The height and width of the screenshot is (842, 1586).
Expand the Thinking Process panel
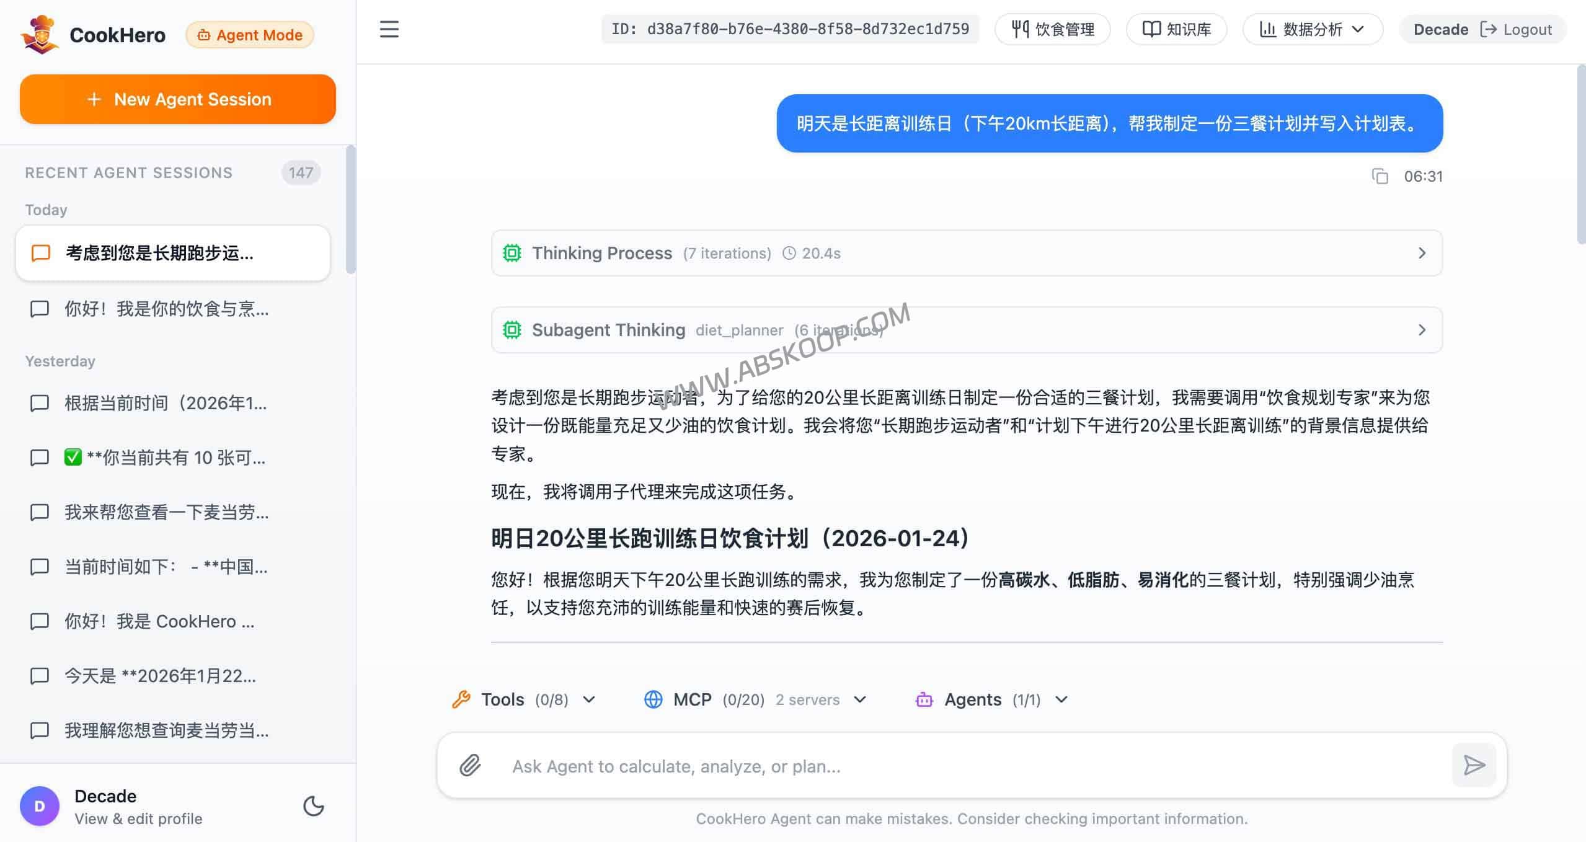click(1422, 253)
